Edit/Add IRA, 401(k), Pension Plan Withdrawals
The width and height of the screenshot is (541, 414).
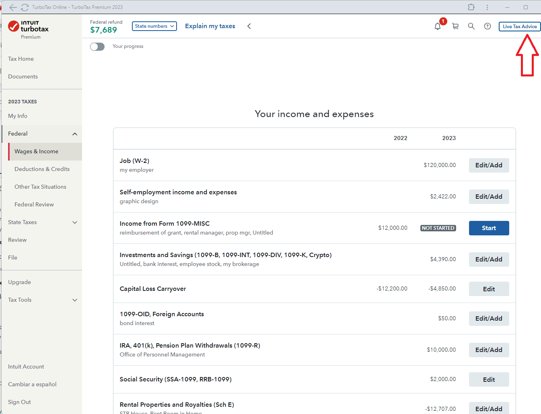[x=489, y=350]
